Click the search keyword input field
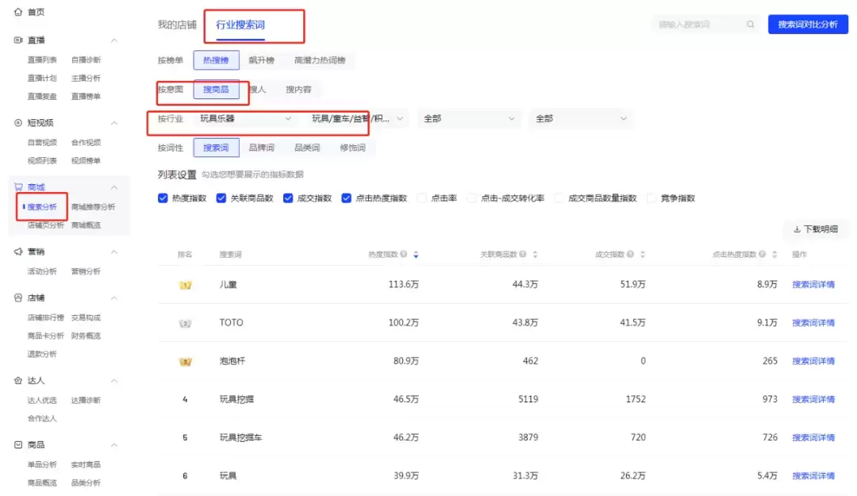The image size is (857, 496). coord(698,25)
